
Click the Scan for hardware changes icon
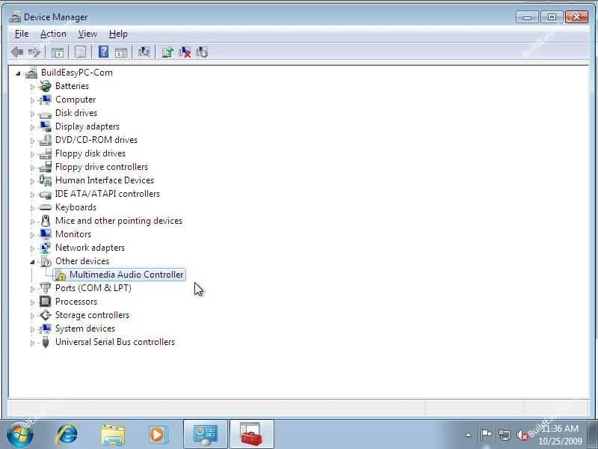(144, 52)
